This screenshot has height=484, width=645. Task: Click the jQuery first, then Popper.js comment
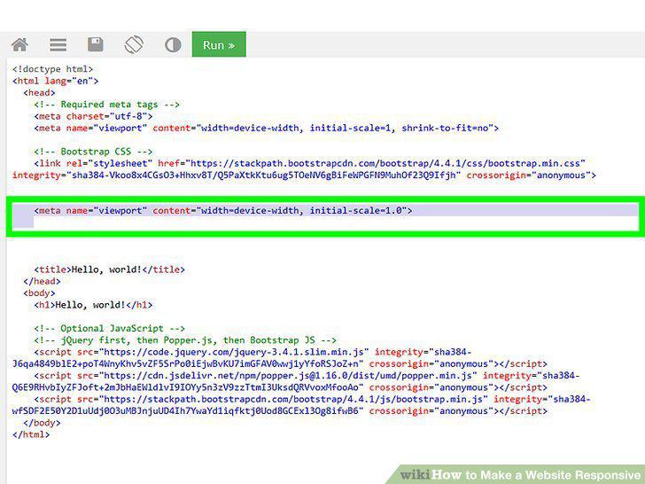coord(185,340)
